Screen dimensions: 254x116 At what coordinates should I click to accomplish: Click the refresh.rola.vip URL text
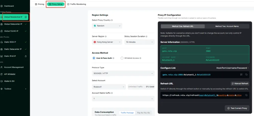(x=202, y=95)
